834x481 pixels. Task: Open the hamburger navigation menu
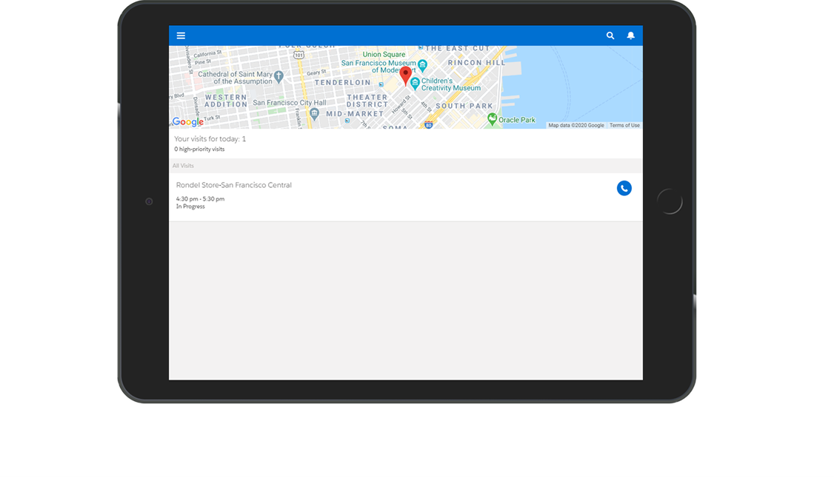click(x=181, y=36)
